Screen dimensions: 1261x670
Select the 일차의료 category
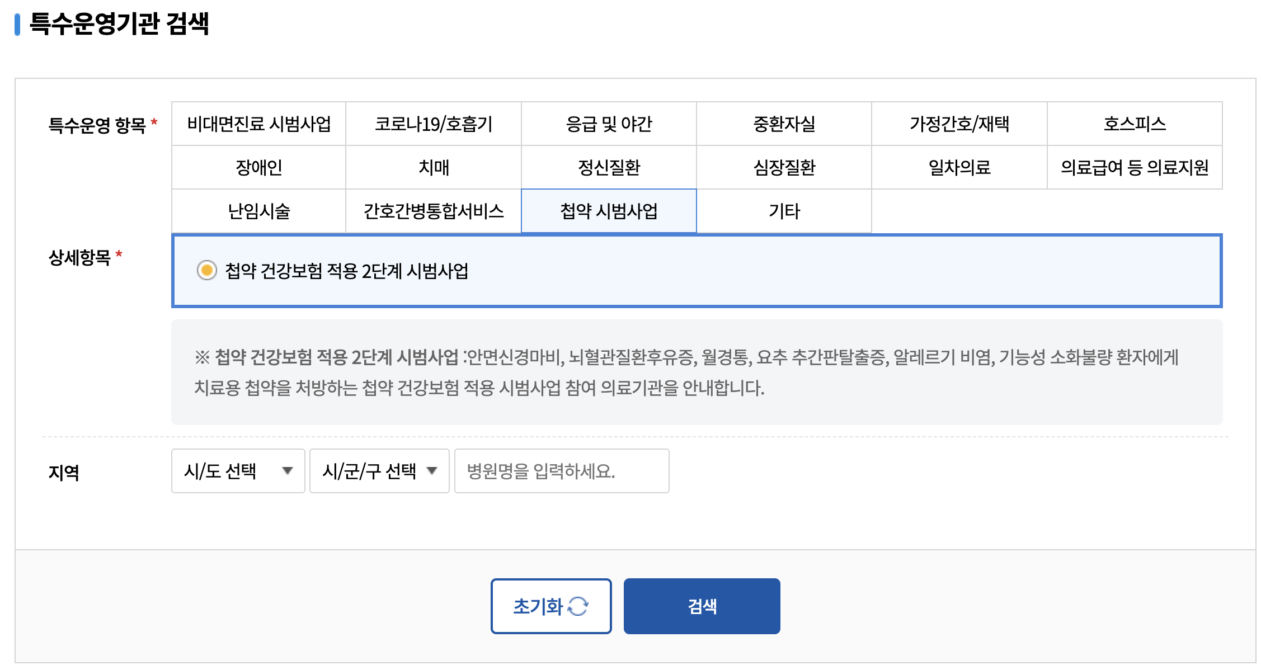(x=959, y=167)
